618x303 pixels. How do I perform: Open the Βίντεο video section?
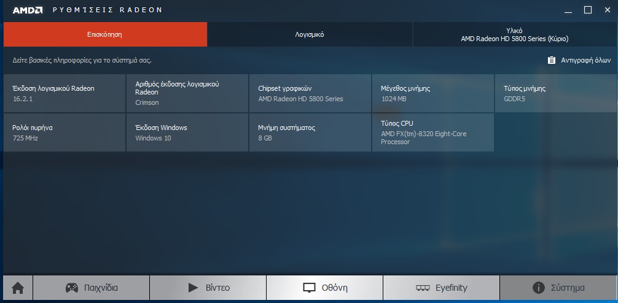click(208, 288)
